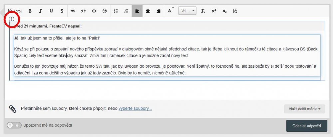This screenshot has width=333, height=137.
Task: Open the emoticon picker
Action: click(105, 11)
